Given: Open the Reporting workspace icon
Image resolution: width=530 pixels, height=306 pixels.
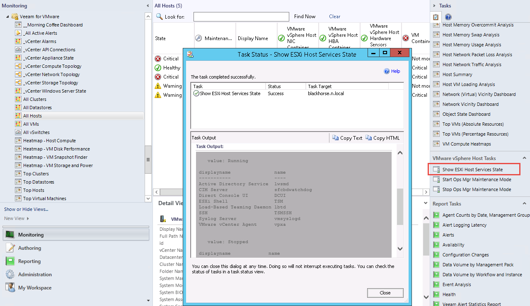Looking at the screenshot, I should pyautogui.click(x=10, y=261).
